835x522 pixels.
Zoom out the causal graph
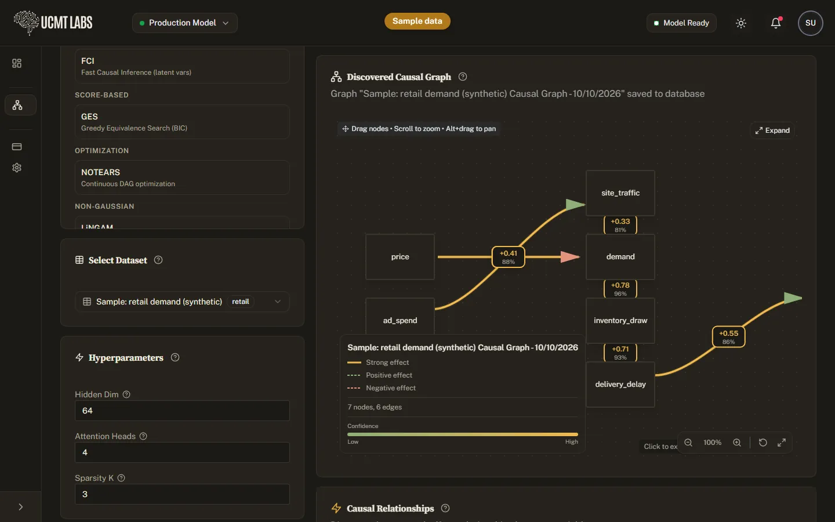[x=688, y=443]
